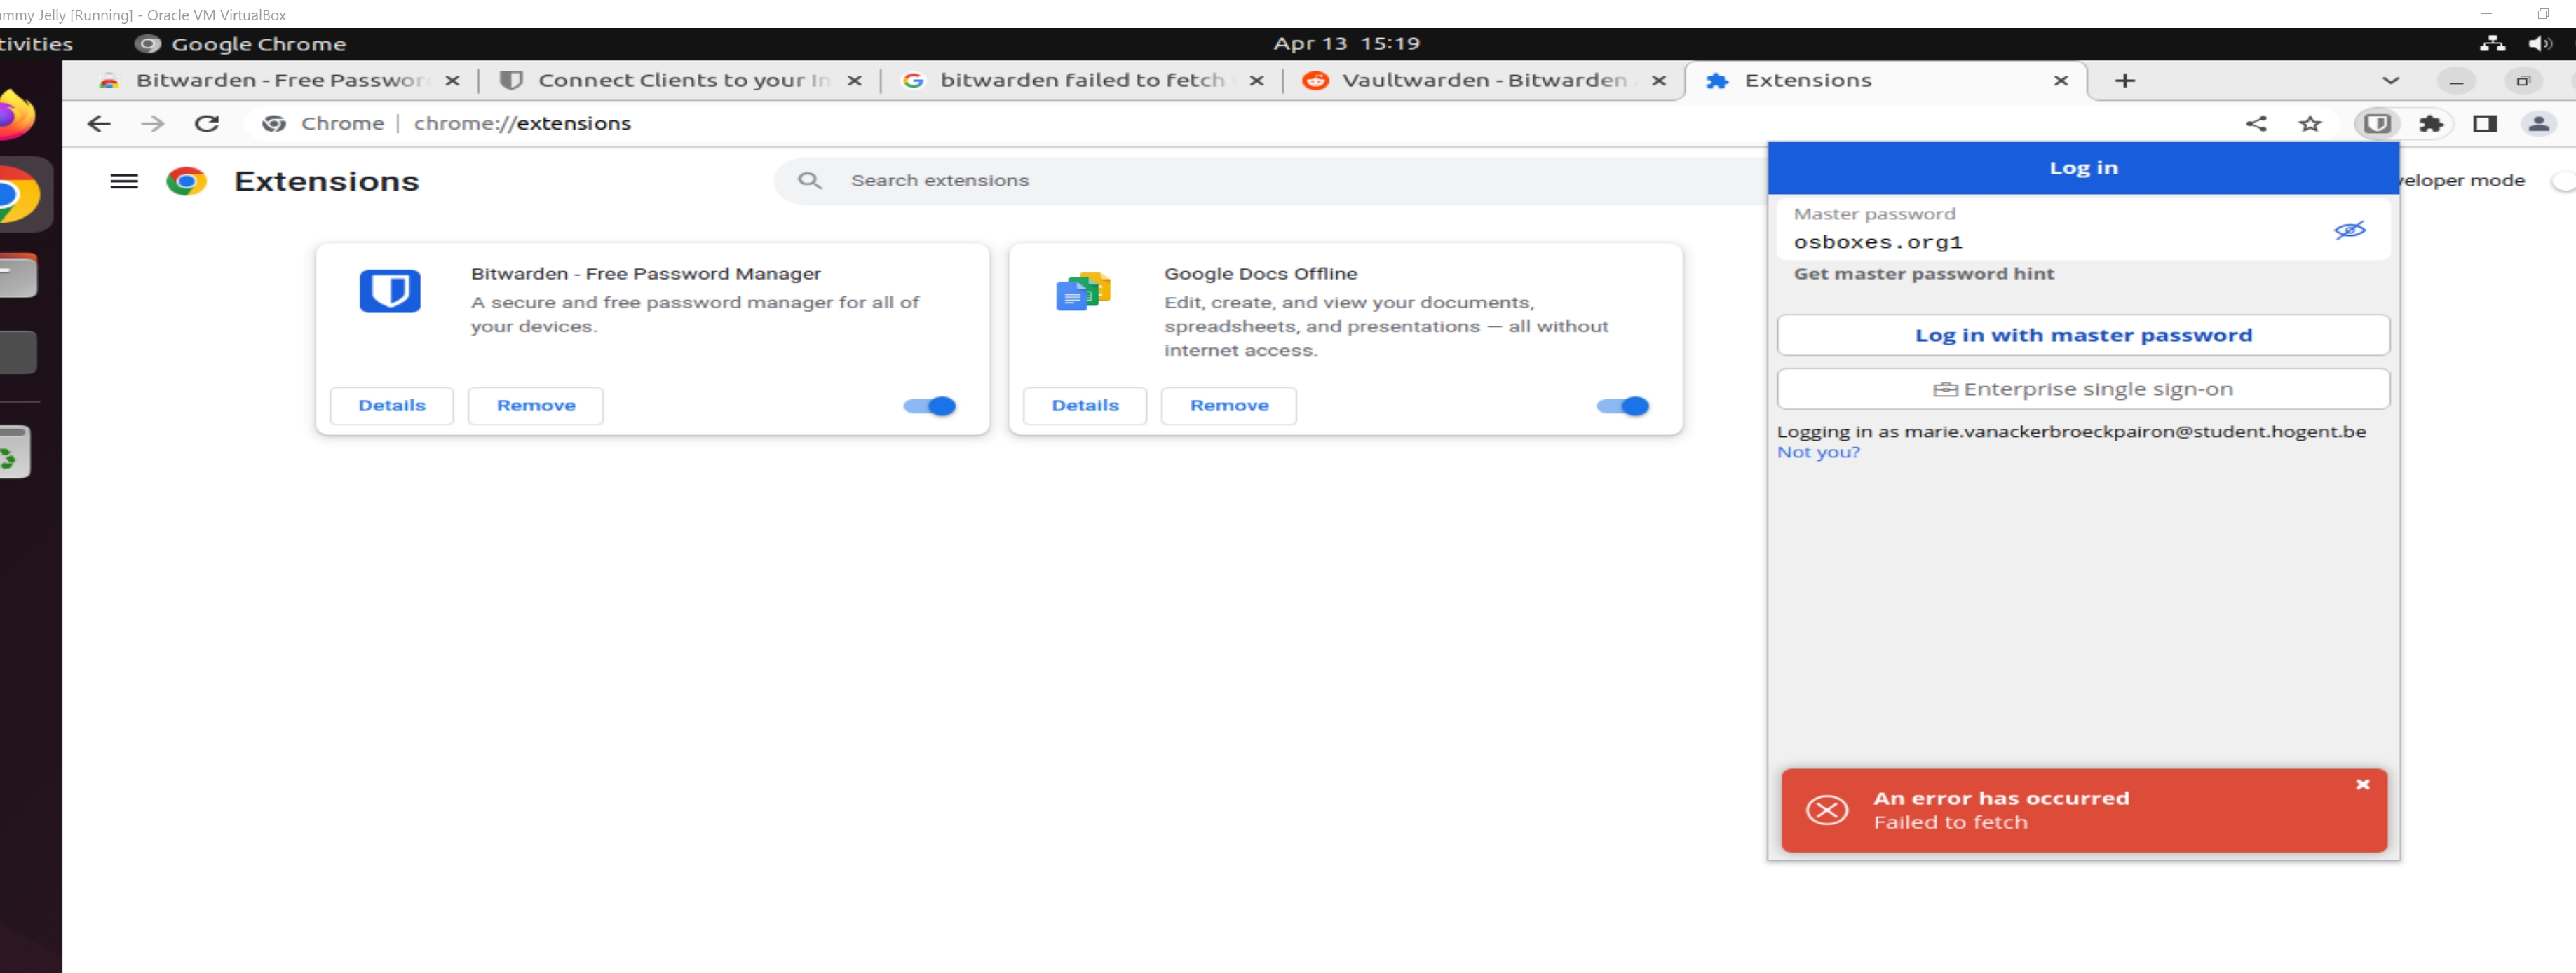Click the Chrome profile avatar icon
This screenshot has width=2576, height=973.
[x=2538, y=123]
